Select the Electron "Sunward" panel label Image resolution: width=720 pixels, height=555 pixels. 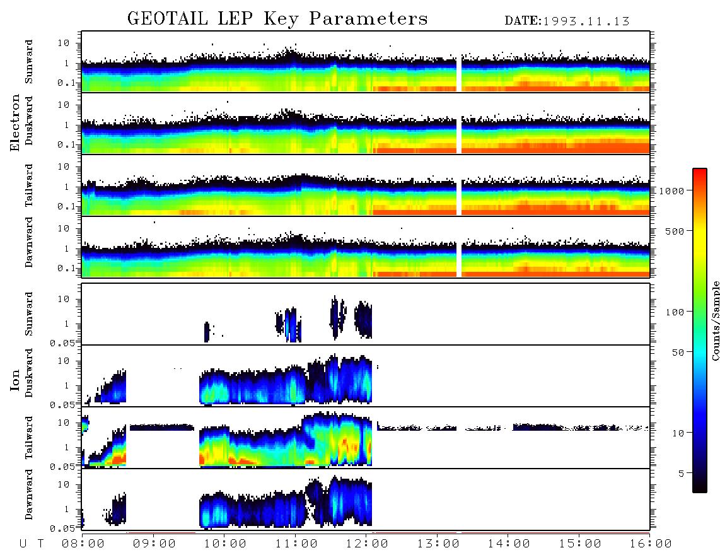pyautogui.click(x=29, y=62)
